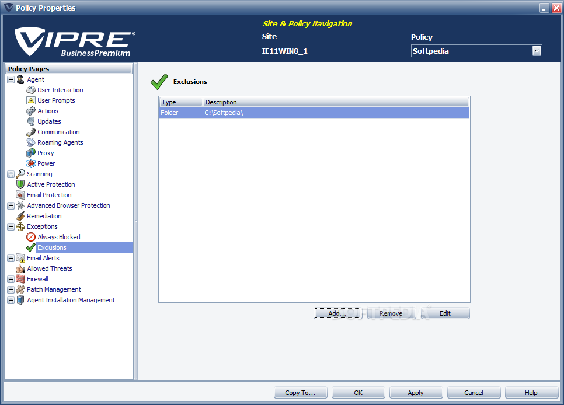564x405 pixels.
Task: Collapse the Exceptions tree node
Action: (11, 226)
